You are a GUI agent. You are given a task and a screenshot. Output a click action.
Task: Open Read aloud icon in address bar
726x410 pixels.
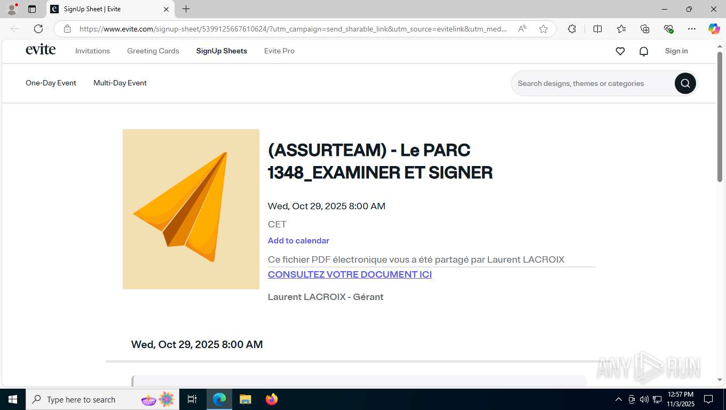[522, 29]
